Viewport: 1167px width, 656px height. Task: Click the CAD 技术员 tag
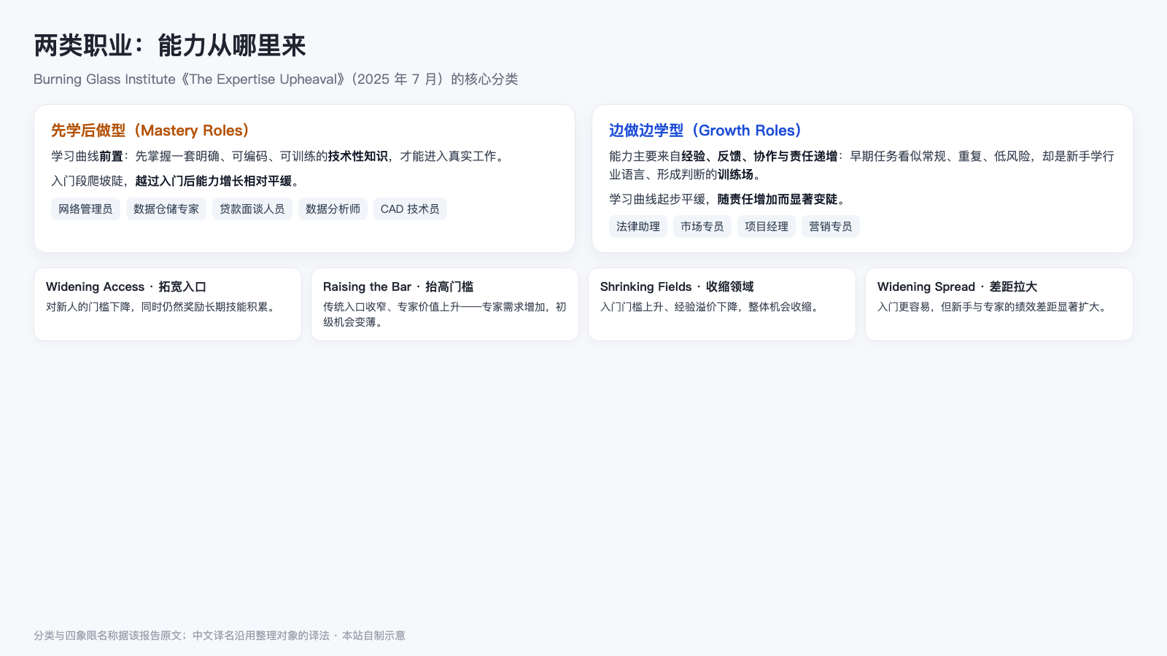[x=410, y=209]
